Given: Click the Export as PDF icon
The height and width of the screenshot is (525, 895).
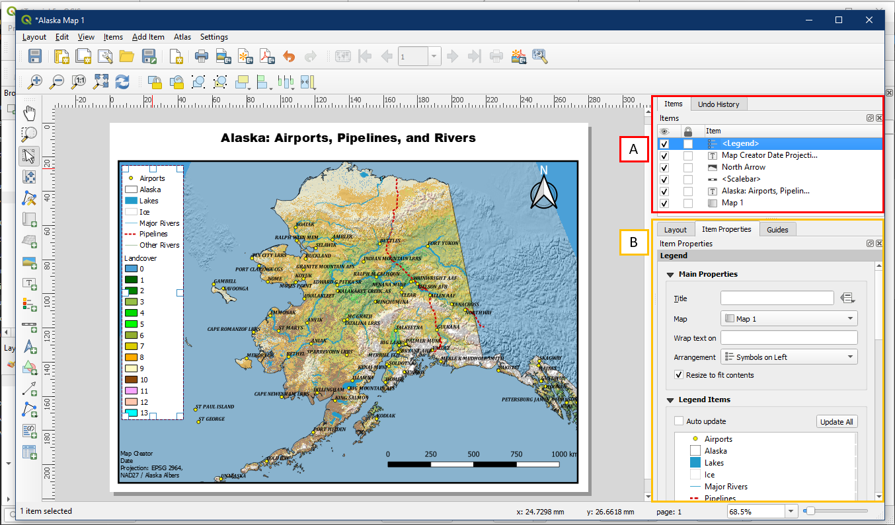Looking at the screenshot, I should coord(266,57).
